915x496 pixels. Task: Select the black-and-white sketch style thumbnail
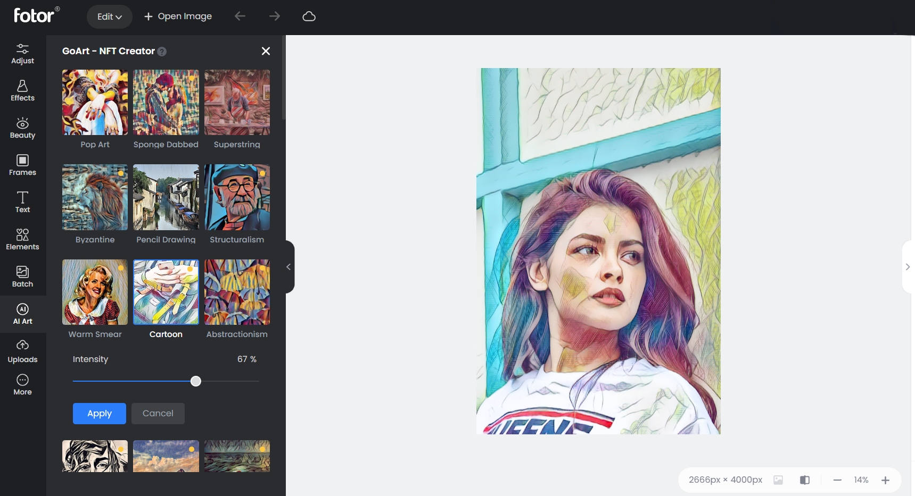(95, 456)
